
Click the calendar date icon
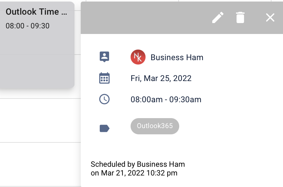click(x=104, y=78)
